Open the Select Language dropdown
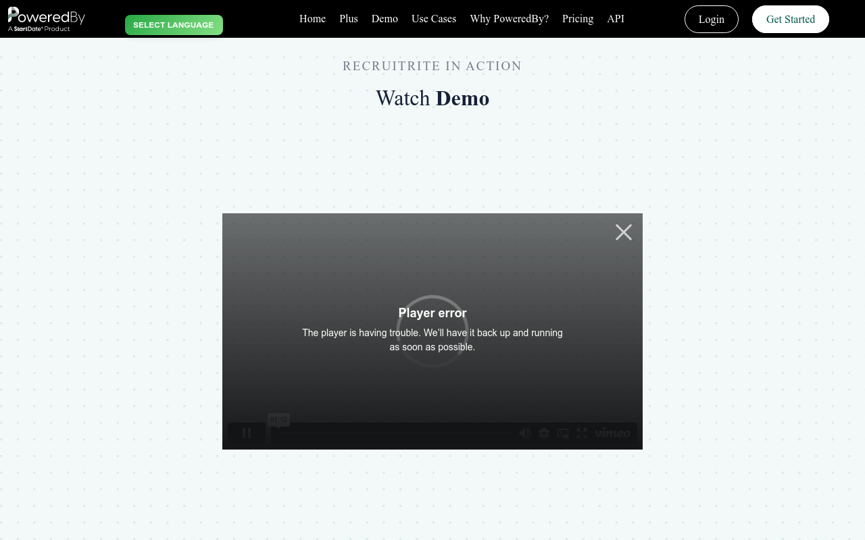Image resolution: width=865 pixels, height=540 pixels. point(174,25)
